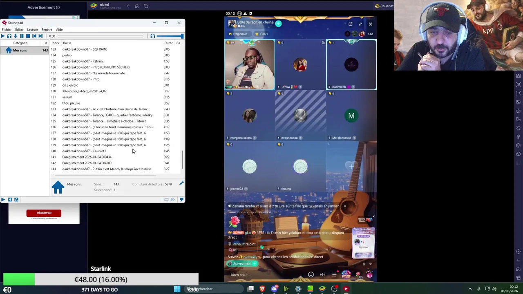The width and height of the screenshot is (523, 294).
Task: Open nessnoussa seat avatar
Action: [x=300, y=116]
